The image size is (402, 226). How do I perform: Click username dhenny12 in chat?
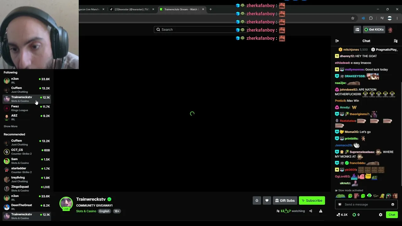(346, 56)
